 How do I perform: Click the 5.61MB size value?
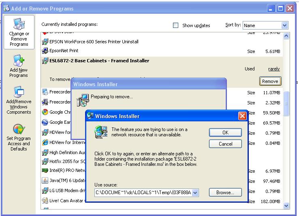[273, 51]
